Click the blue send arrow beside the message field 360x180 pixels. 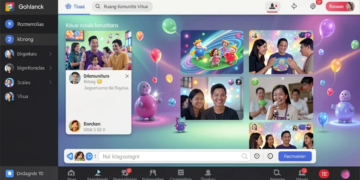coord(70,156)
